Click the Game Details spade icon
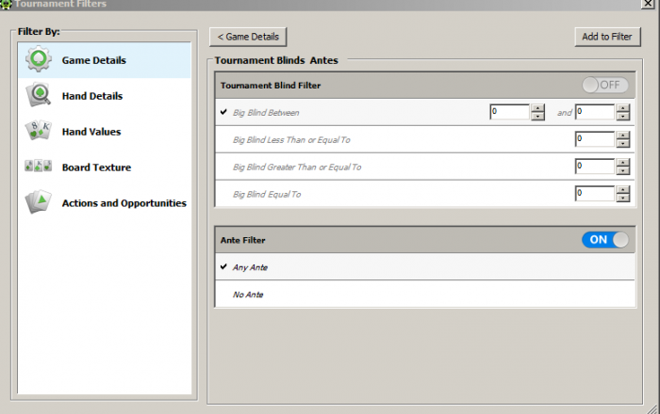Screen dimensions: 660x414 (39, 59)
